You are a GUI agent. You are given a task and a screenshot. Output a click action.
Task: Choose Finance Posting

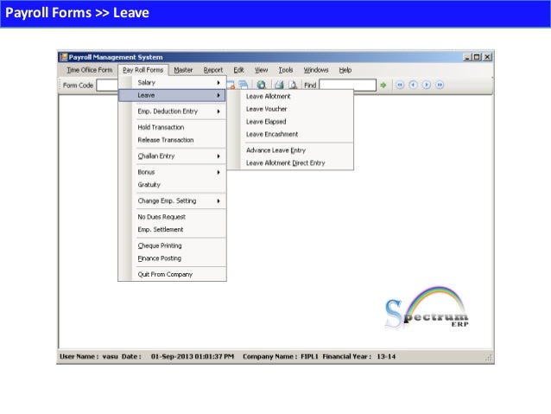[172, 258]
